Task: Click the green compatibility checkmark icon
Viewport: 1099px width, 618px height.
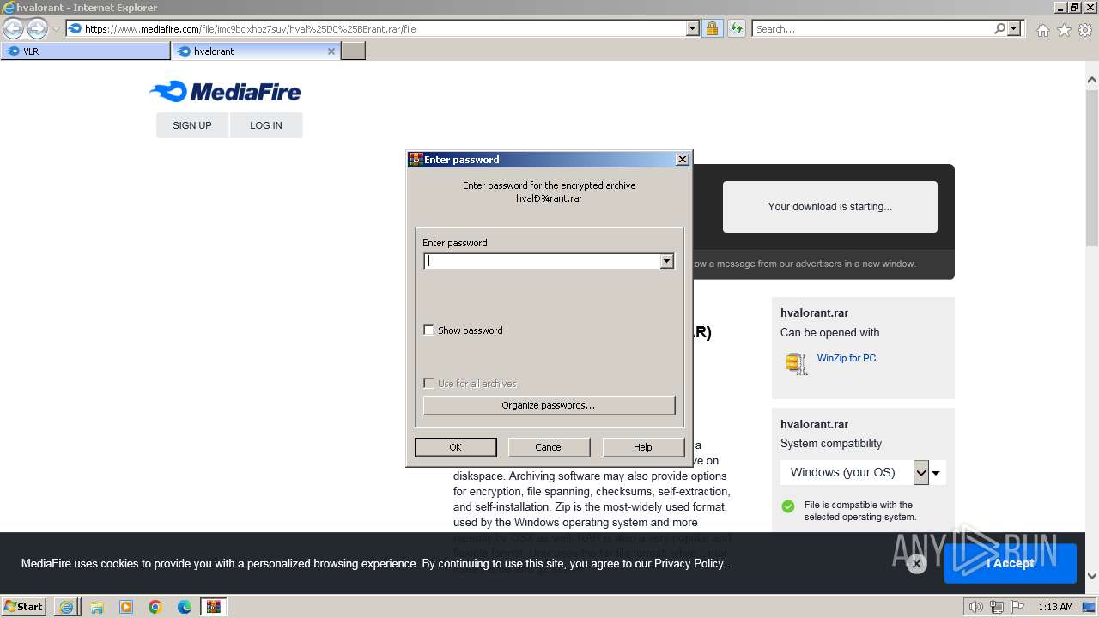Action: (x=788, y=506)
